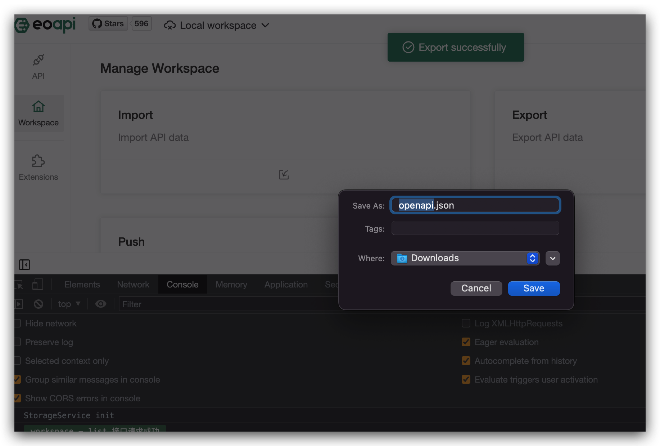Screen dimensions: 660x446
Task: Open the Where Downloads location popup
Action: click(465, 258)
